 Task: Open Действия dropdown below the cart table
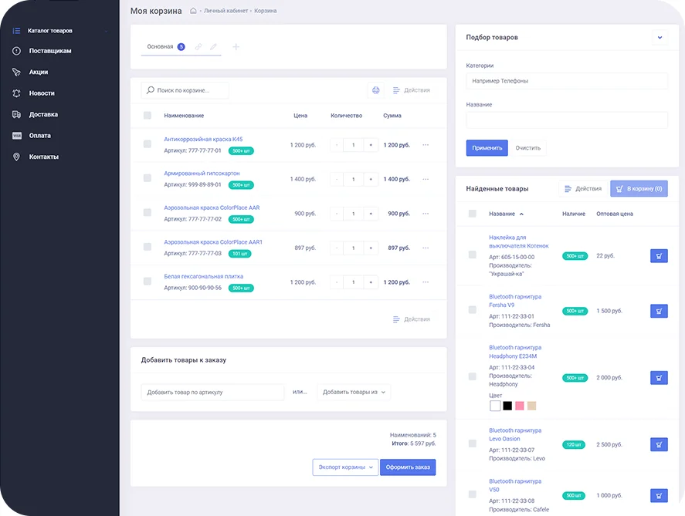[x=411, y=319]
